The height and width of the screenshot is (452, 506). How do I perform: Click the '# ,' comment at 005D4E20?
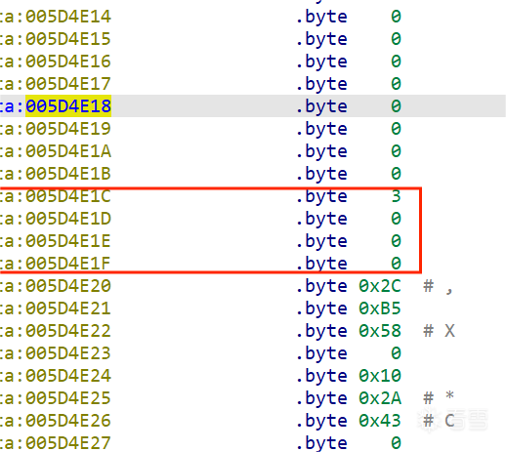click(x=439, y=287)
